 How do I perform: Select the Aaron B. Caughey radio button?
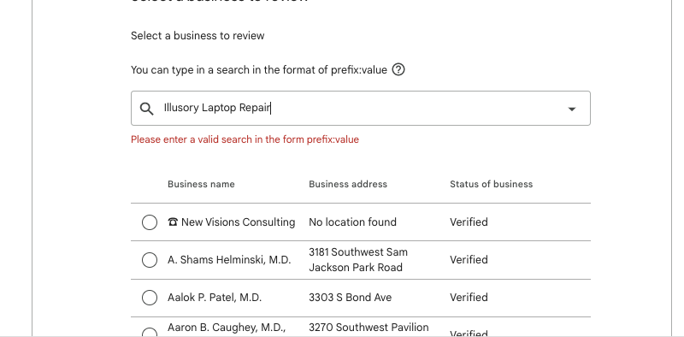tap(150, 333)
